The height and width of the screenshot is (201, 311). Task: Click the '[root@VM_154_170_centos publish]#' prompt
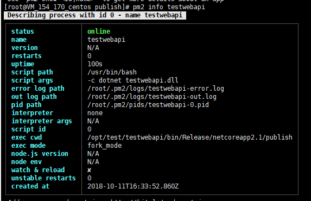67,7
